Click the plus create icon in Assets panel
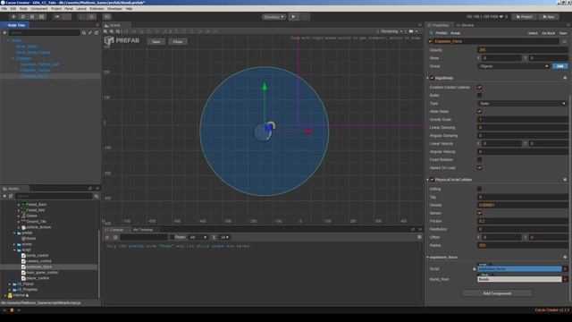 pyautogui.click(x=4, y=197)
